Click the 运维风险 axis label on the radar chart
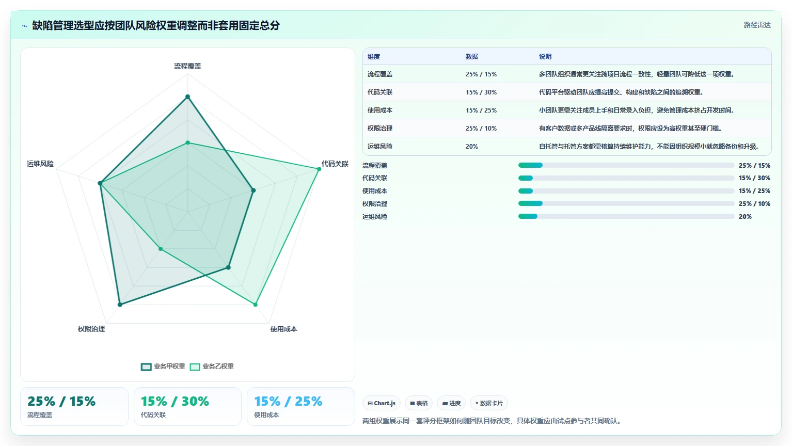The height and width of the screenshot is (446, 792). 40,164
